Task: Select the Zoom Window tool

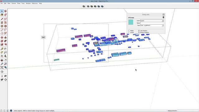Action: (6, 64)
